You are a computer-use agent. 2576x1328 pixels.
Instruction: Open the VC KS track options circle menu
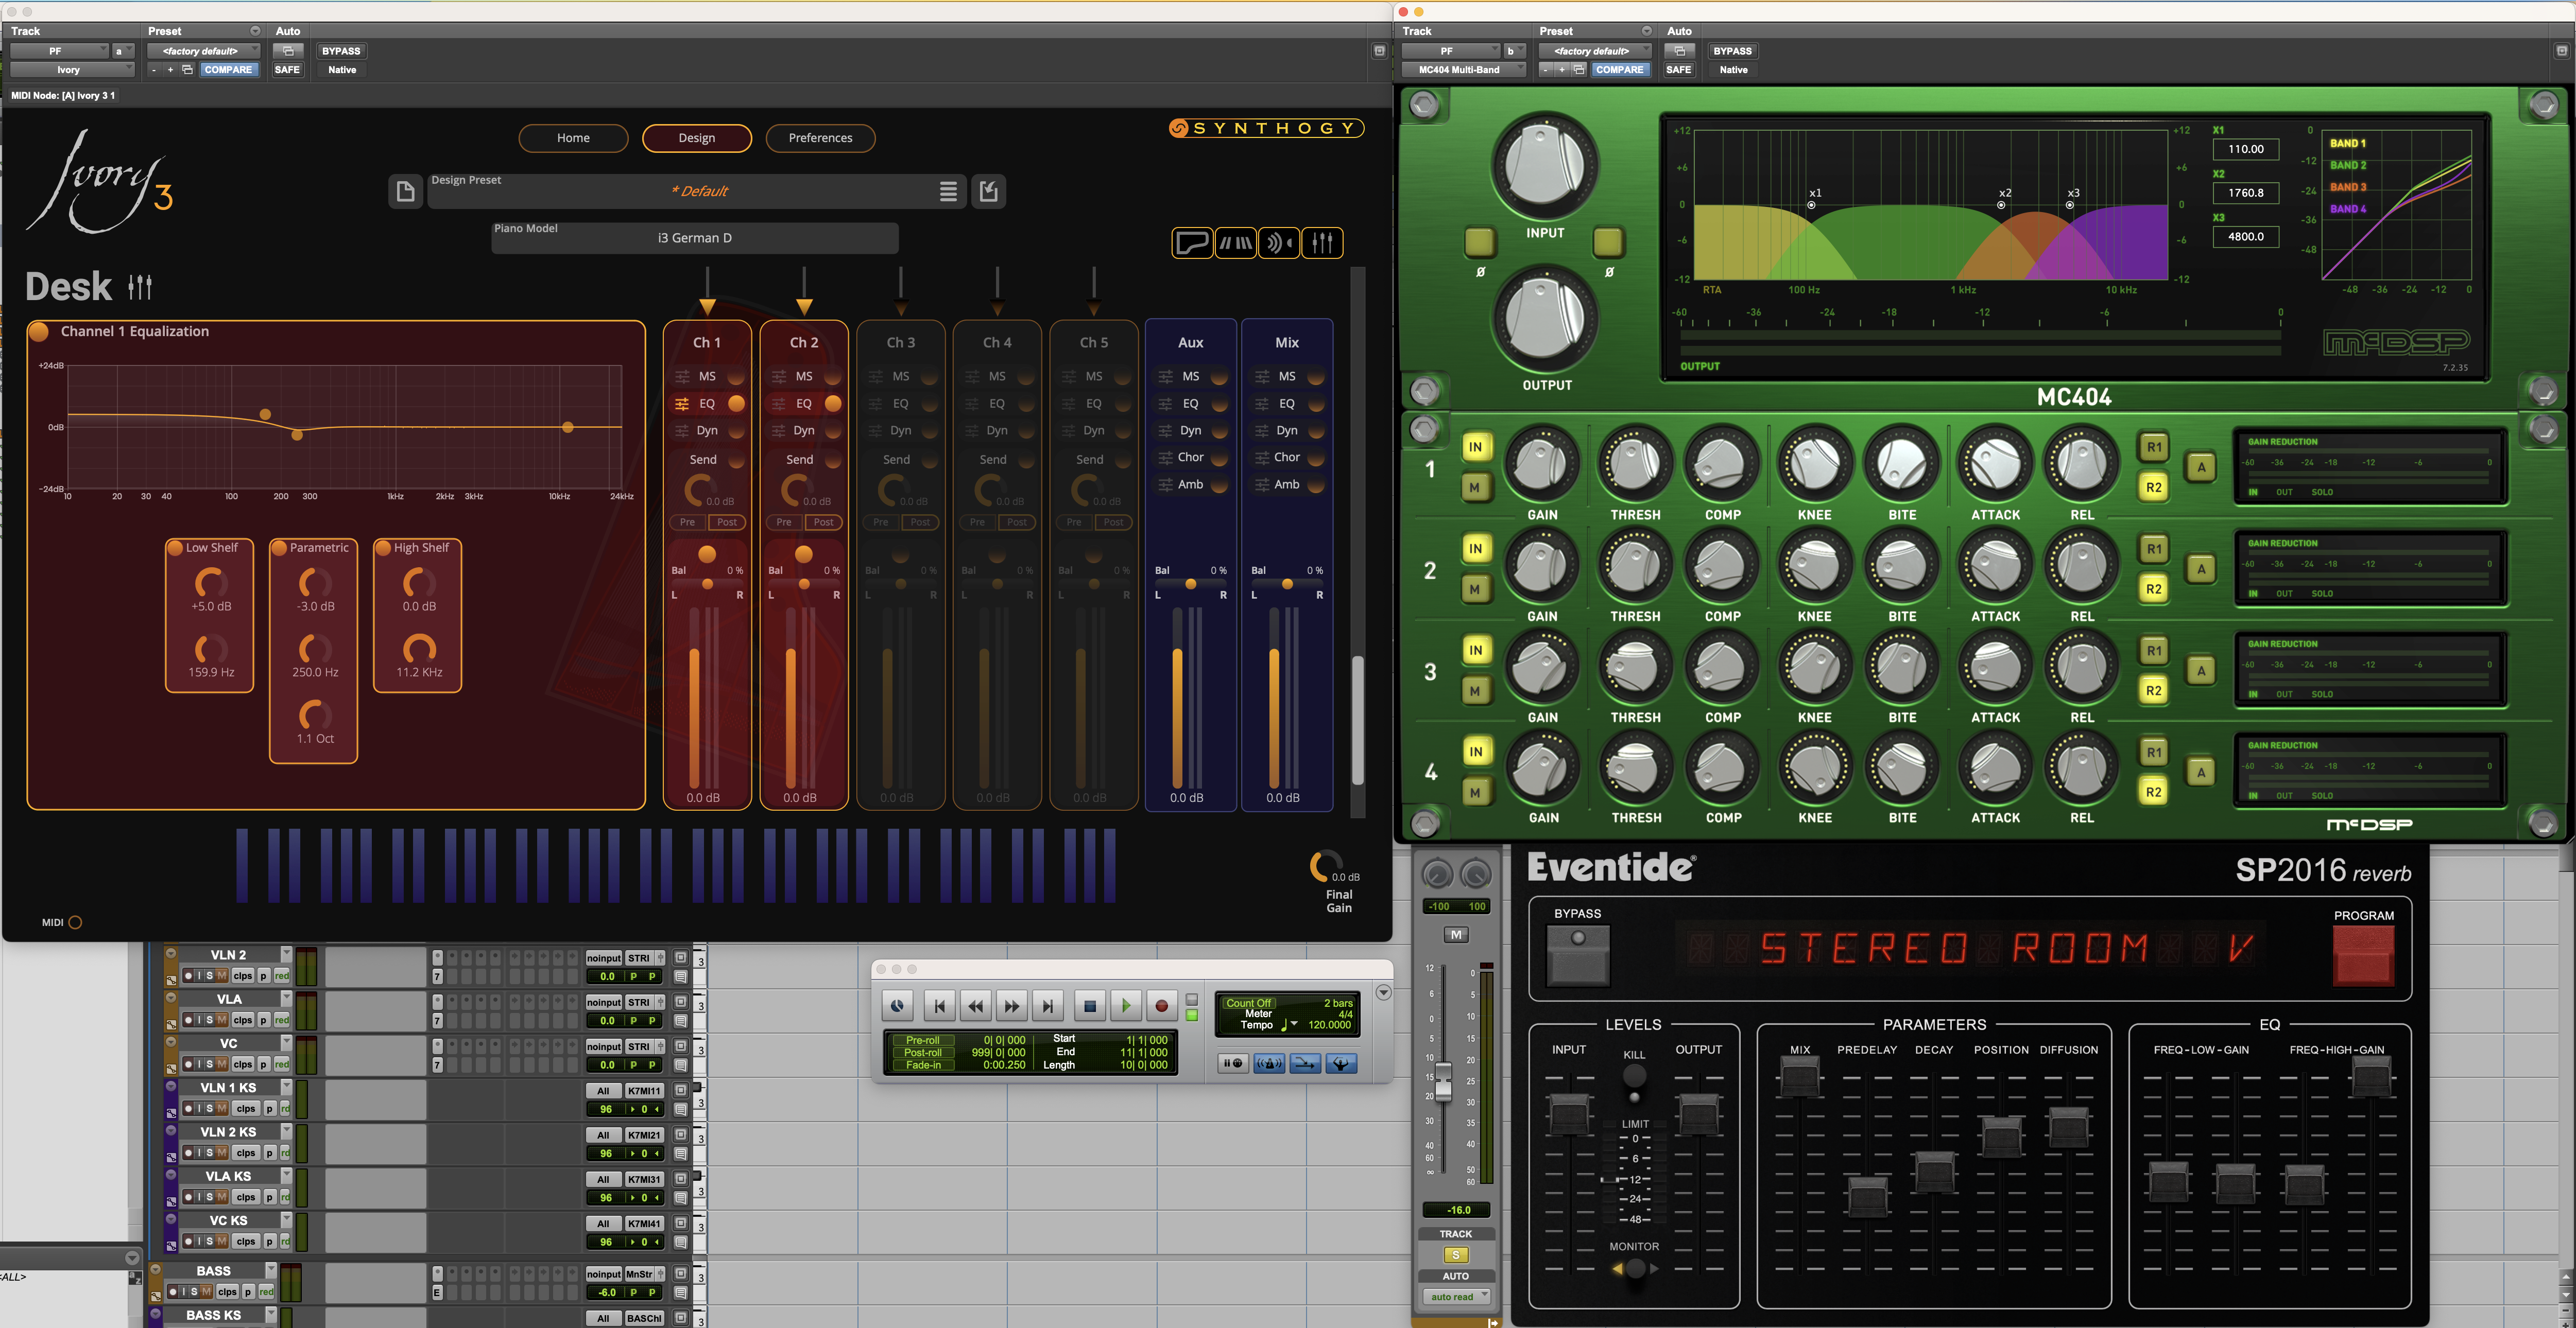tap(171, 1219)
